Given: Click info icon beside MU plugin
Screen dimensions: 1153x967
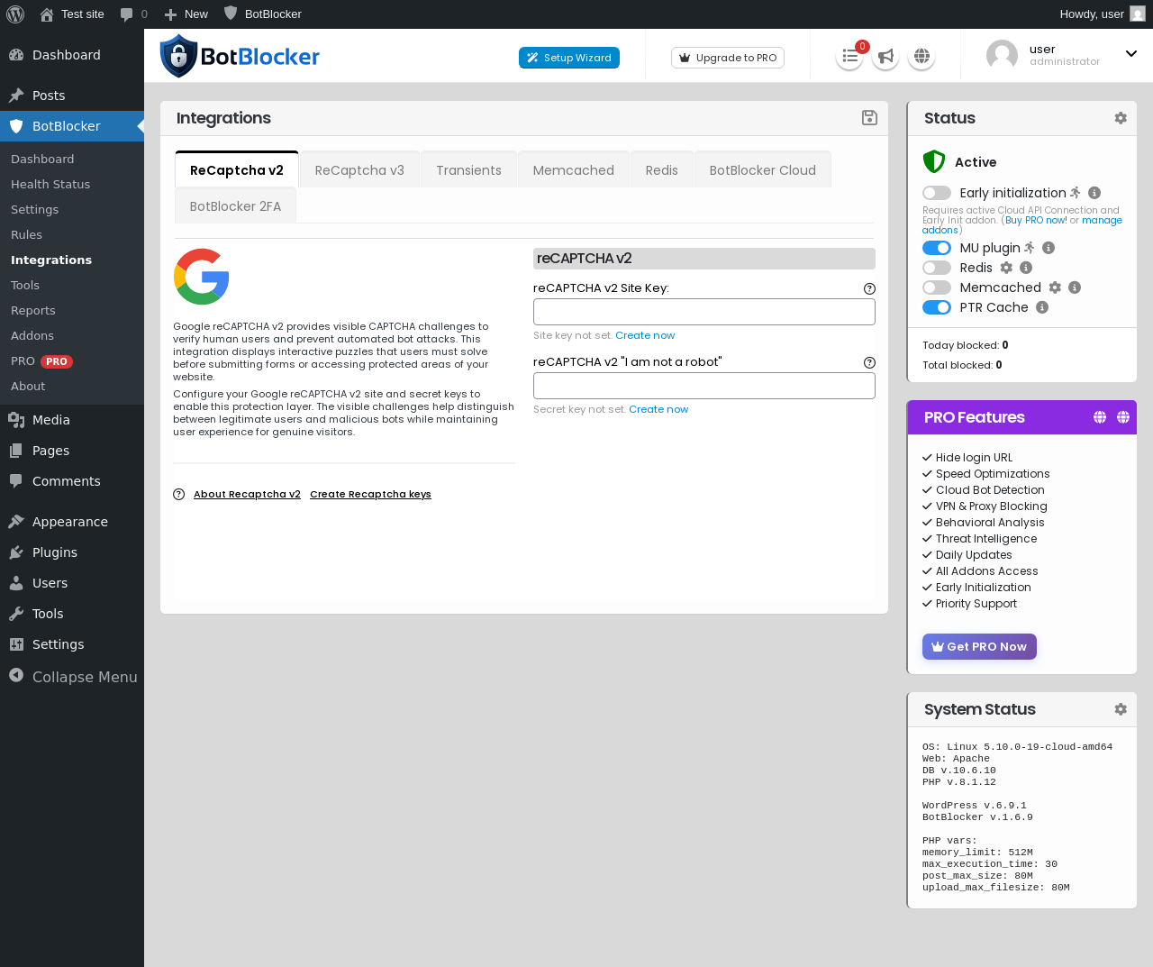Looking at the screenshot, I should pos(1049,248).
